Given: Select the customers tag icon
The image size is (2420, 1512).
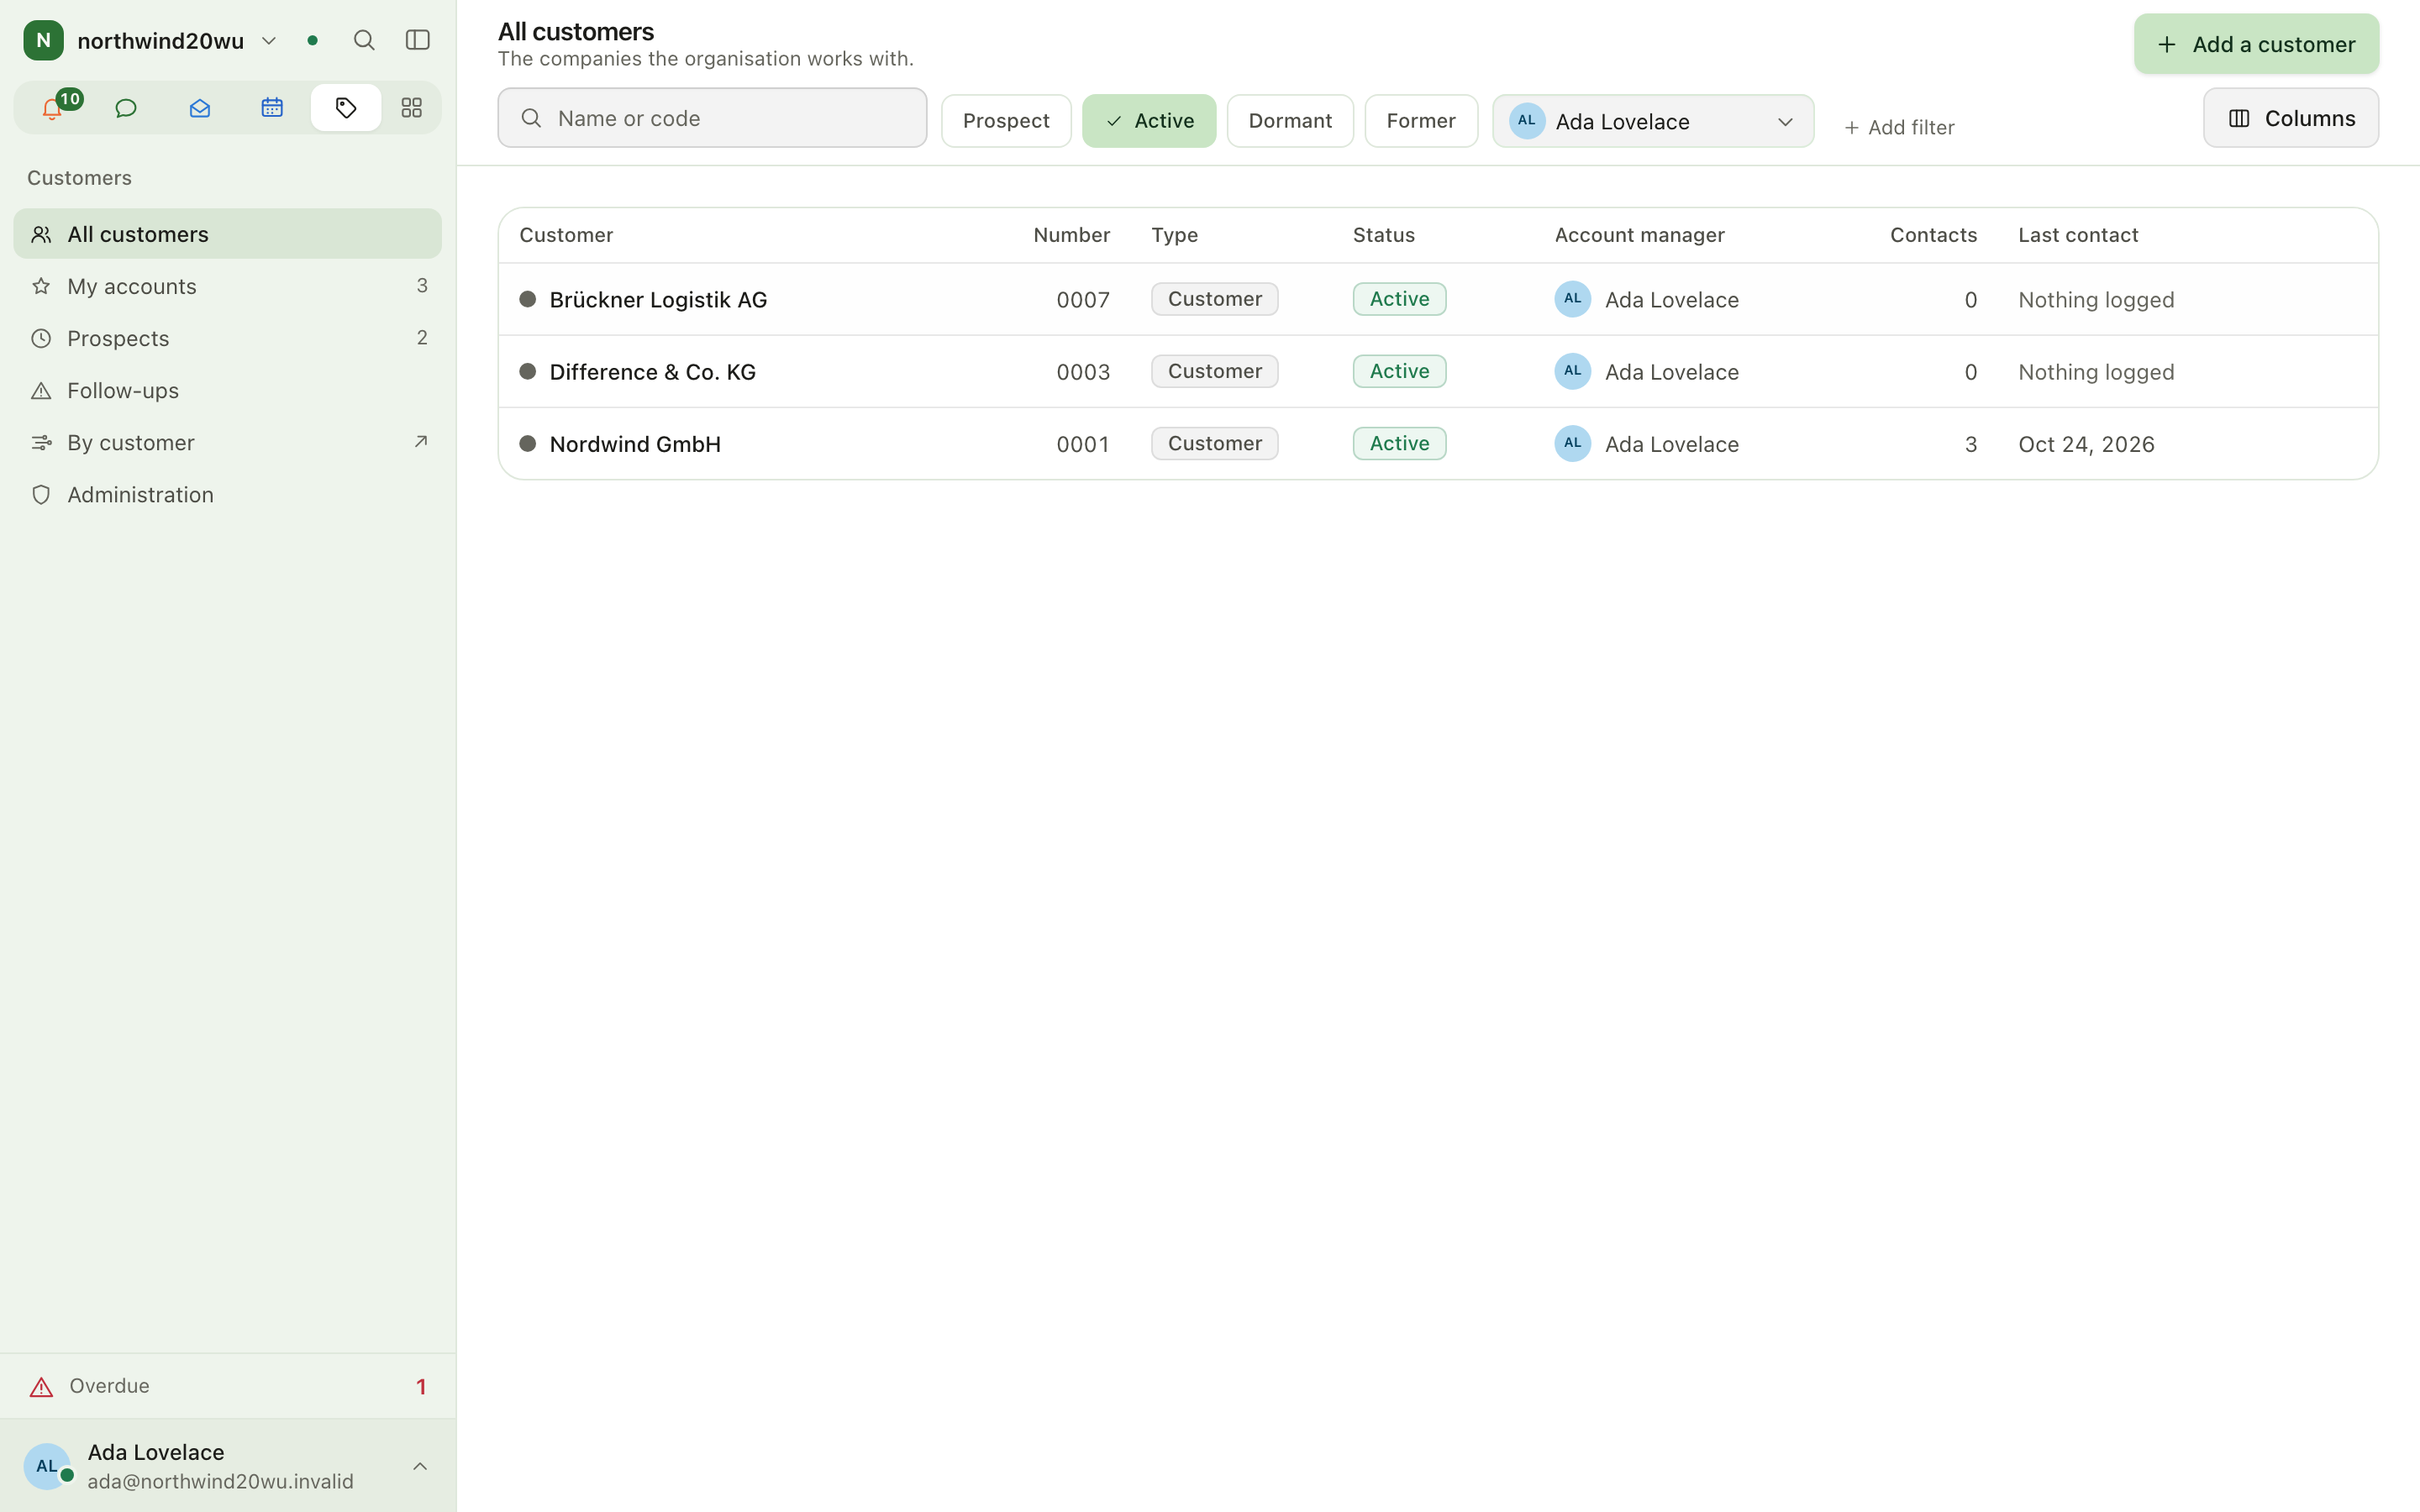Looking at the screenshot, I should (x=346, y=108).
